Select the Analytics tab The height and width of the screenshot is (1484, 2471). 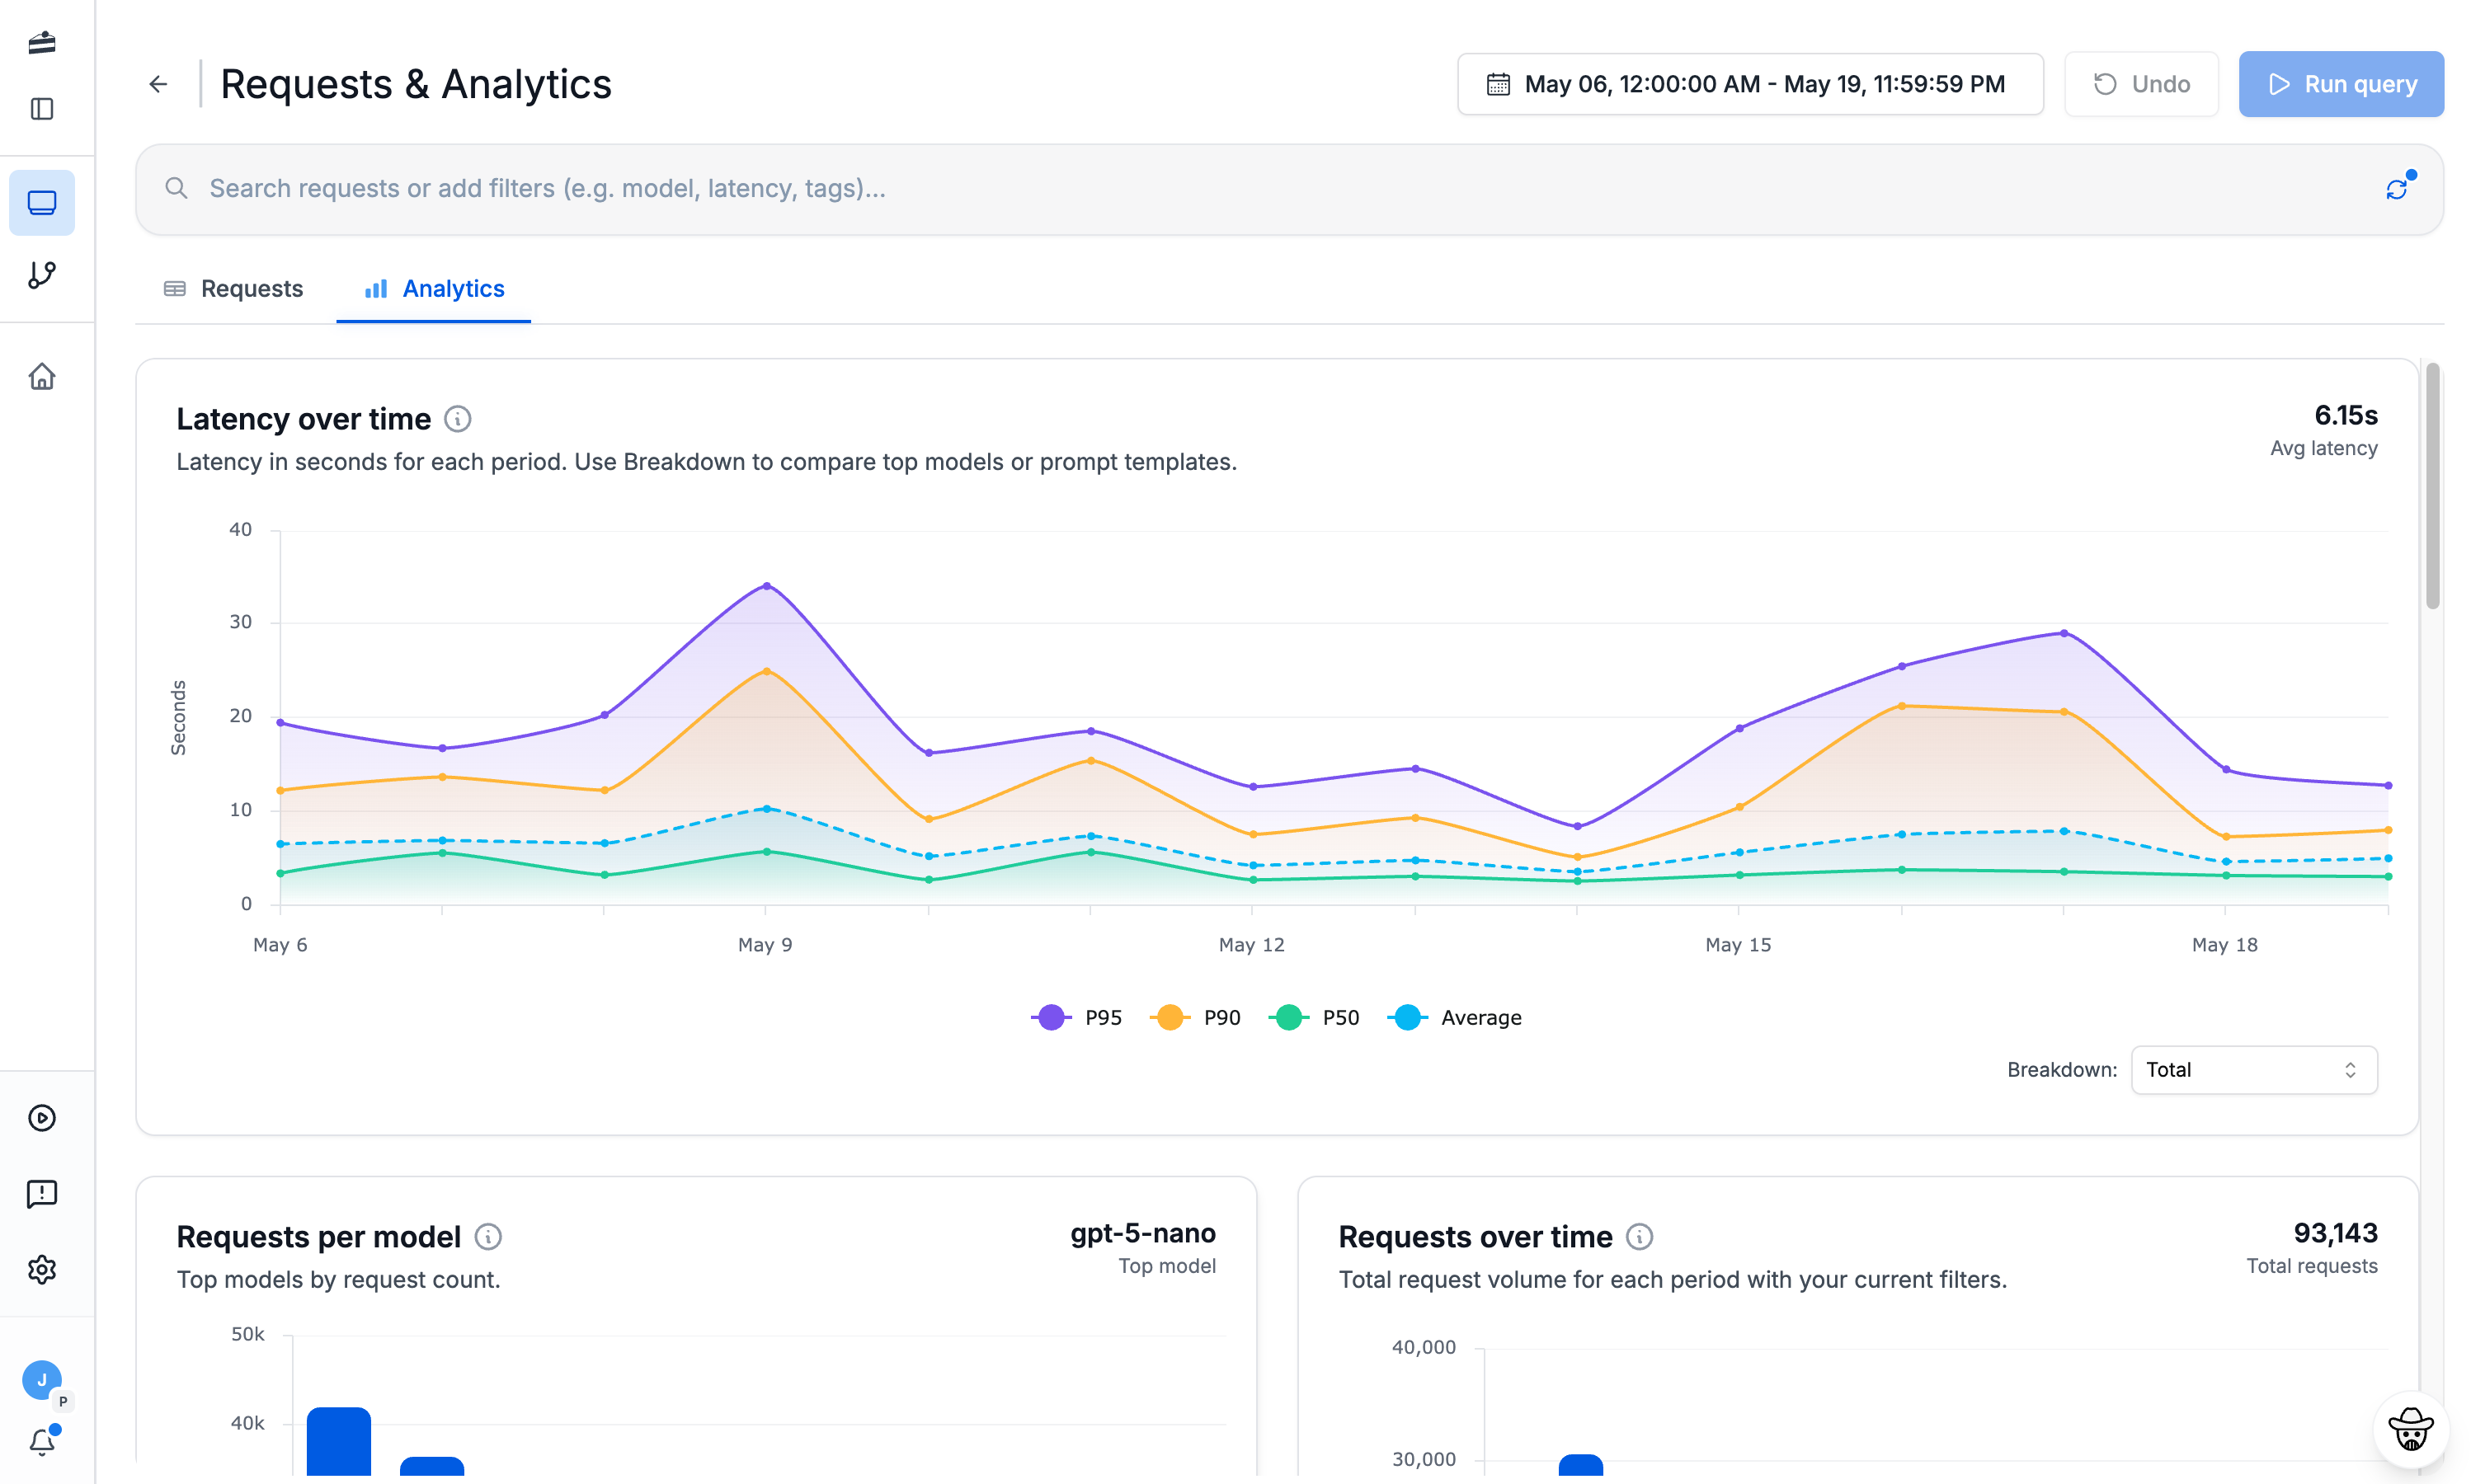(434, 289)
